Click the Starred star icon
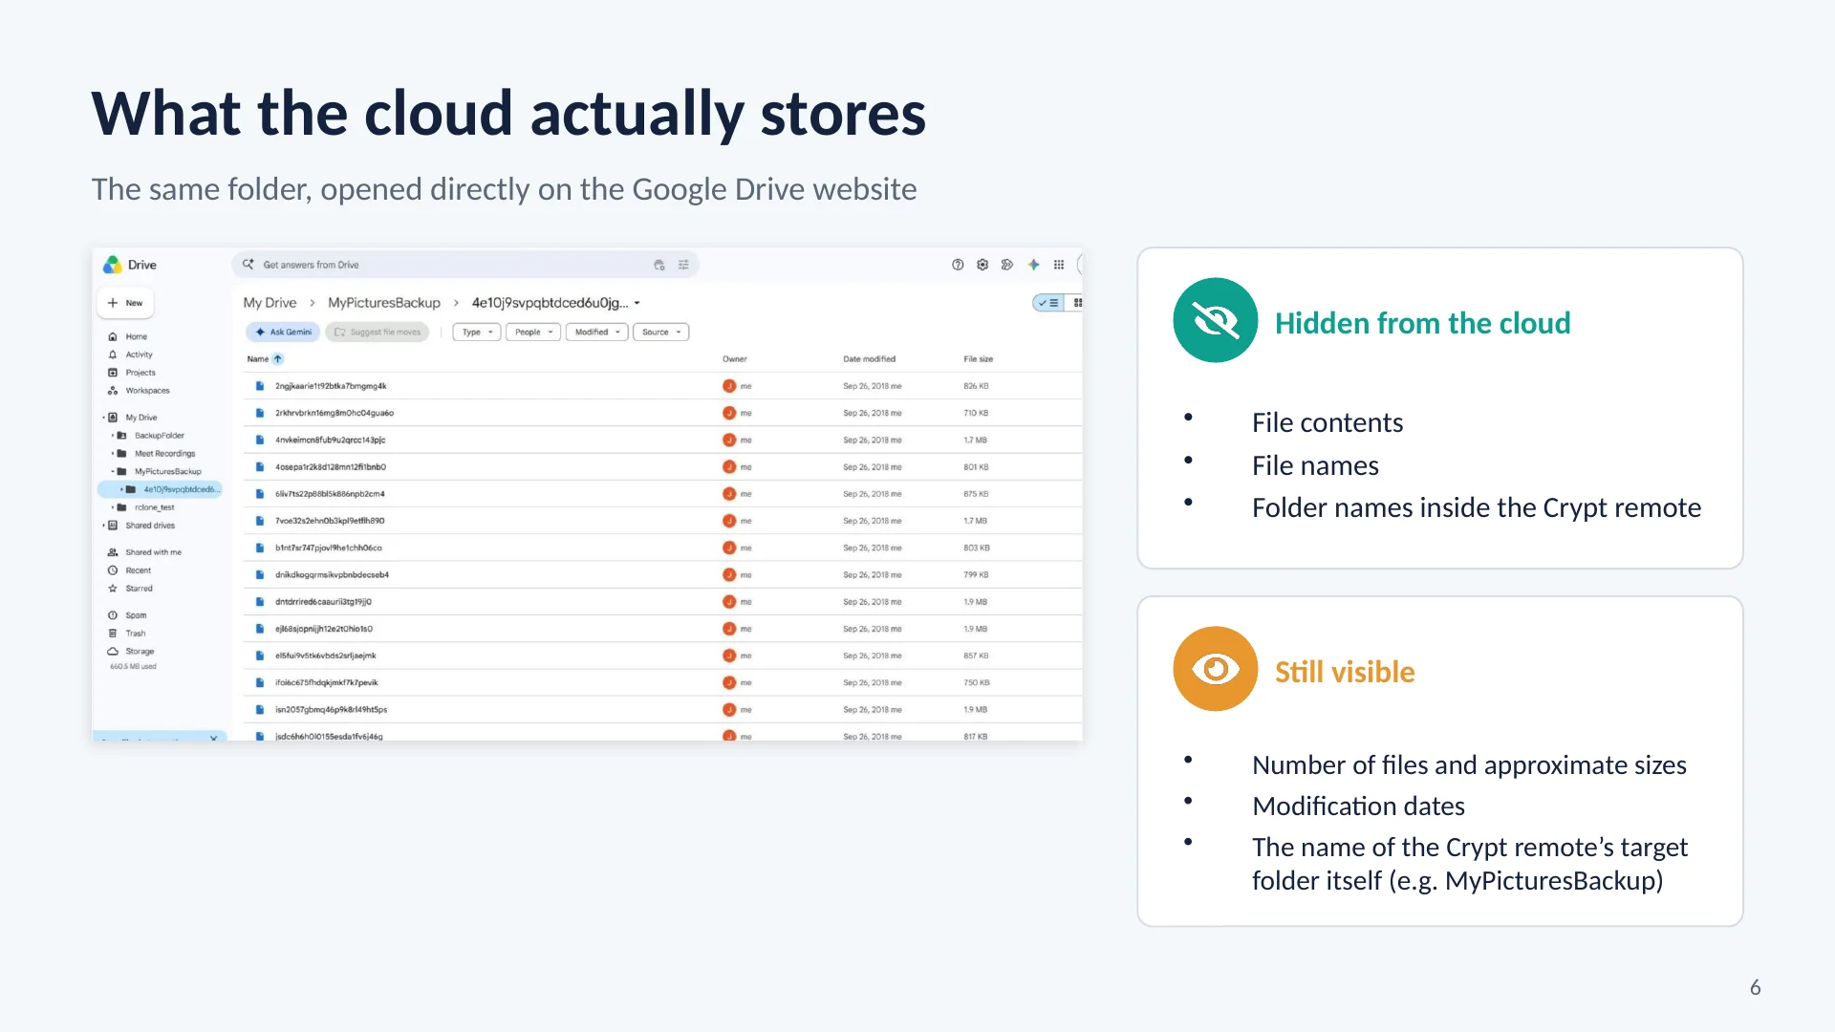Screen dimensions: 1835x1032 [x=113, y=589]
